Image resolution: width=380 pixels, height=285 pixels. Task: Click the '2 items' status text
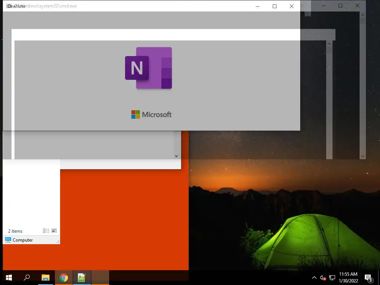coord(15,231)
